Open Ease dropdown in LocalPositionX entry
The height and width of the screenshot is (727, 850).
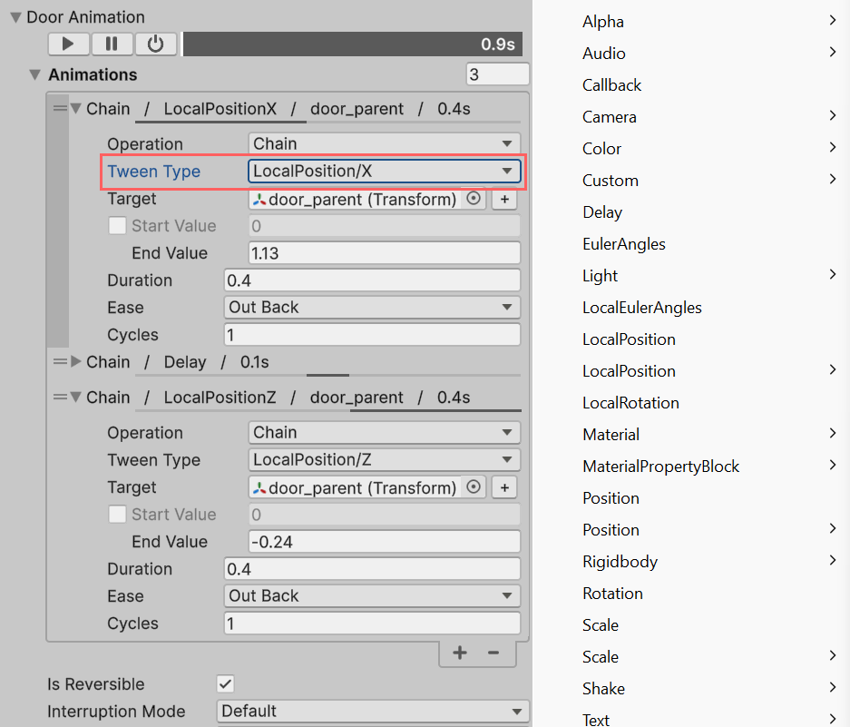(x=373, y=308)
